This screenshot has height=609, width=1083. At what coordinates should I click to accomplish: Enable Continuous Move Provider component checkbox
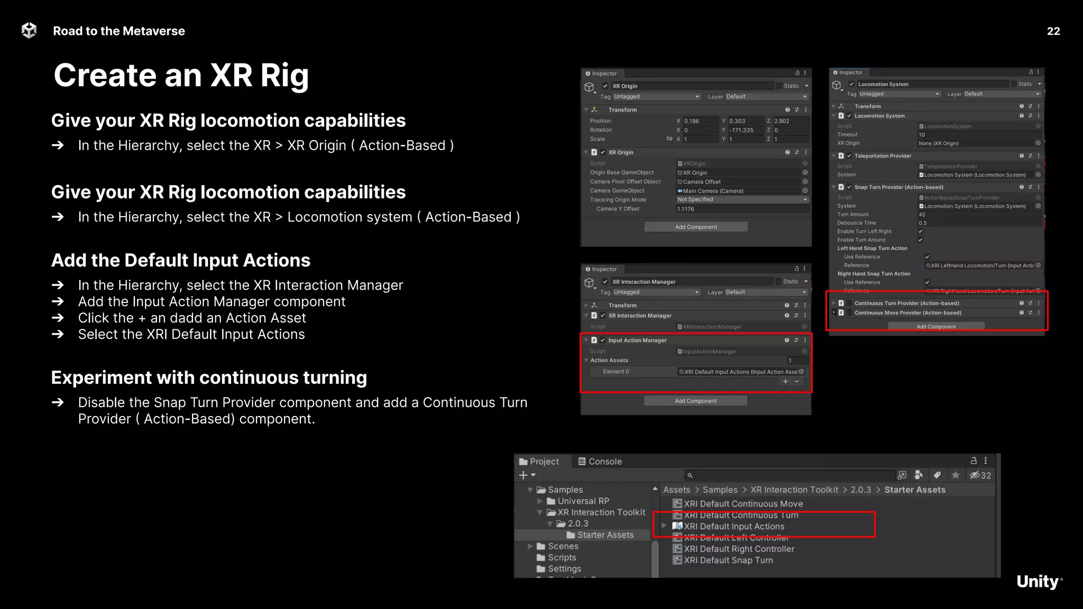click(849, 313)
